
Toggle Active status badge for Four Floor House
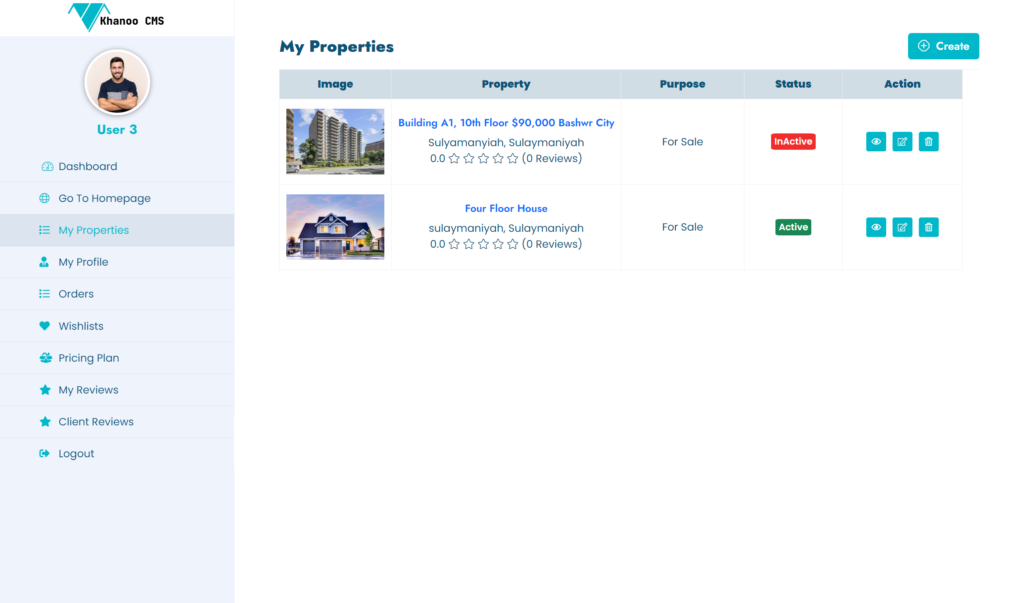tap(793, 227)
